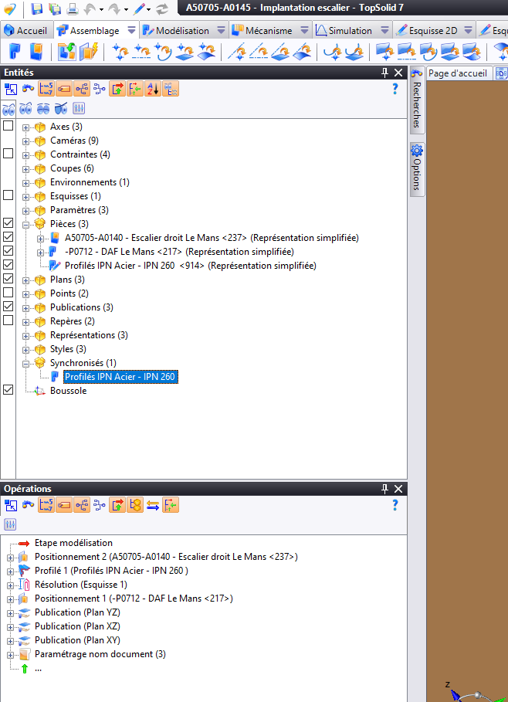The height and width of the screenshot is (702, 508).
Task: Expand Publication (Plan YZ) operation node
Action: [10, 613]
